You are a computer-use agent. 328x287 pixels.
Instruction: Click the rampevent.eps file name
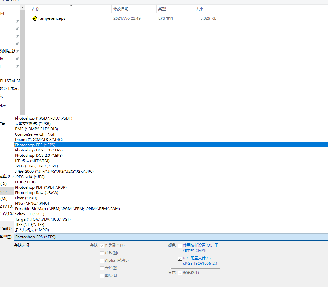(52, 18)
